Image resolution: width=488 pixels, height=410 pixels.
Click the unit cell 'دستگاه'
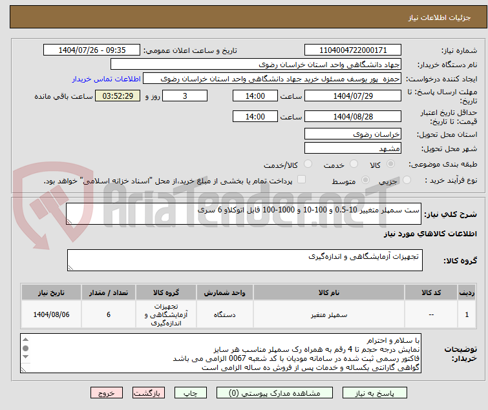(x=225, y=314)
